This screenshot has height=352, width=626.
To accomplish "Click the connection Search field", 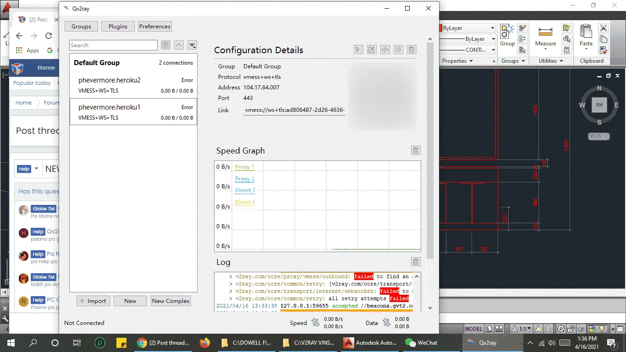I will pos(113,45).
